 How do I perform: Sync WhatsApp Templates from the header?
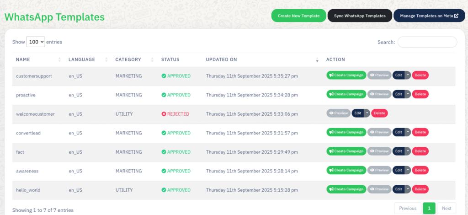[x=360, y=16]
